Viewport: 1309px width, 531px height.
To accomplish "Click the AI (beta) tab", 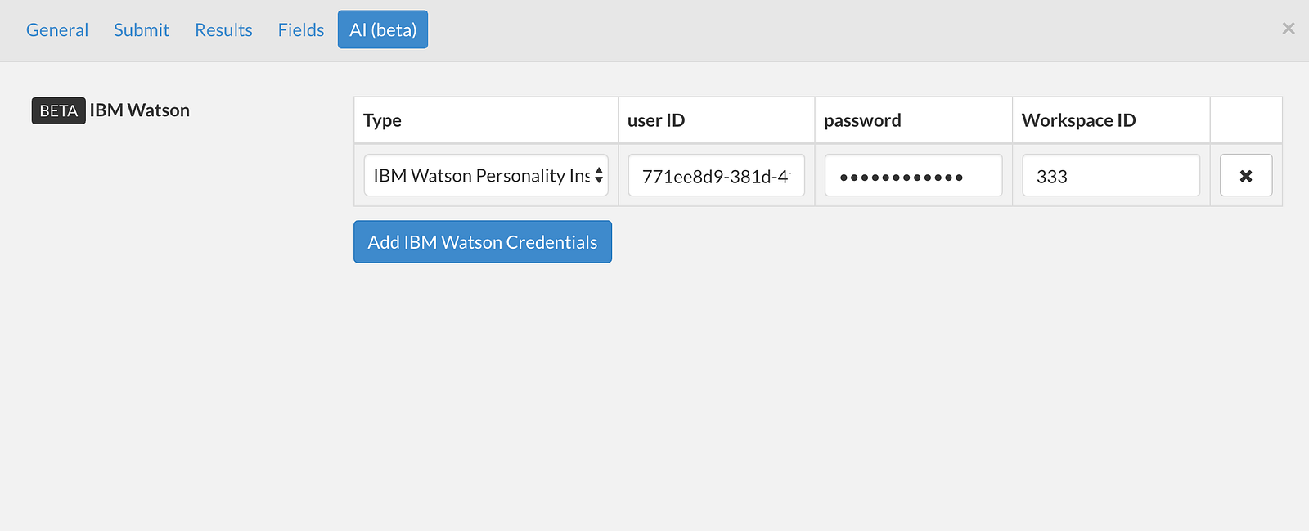I will coord(383,29).
